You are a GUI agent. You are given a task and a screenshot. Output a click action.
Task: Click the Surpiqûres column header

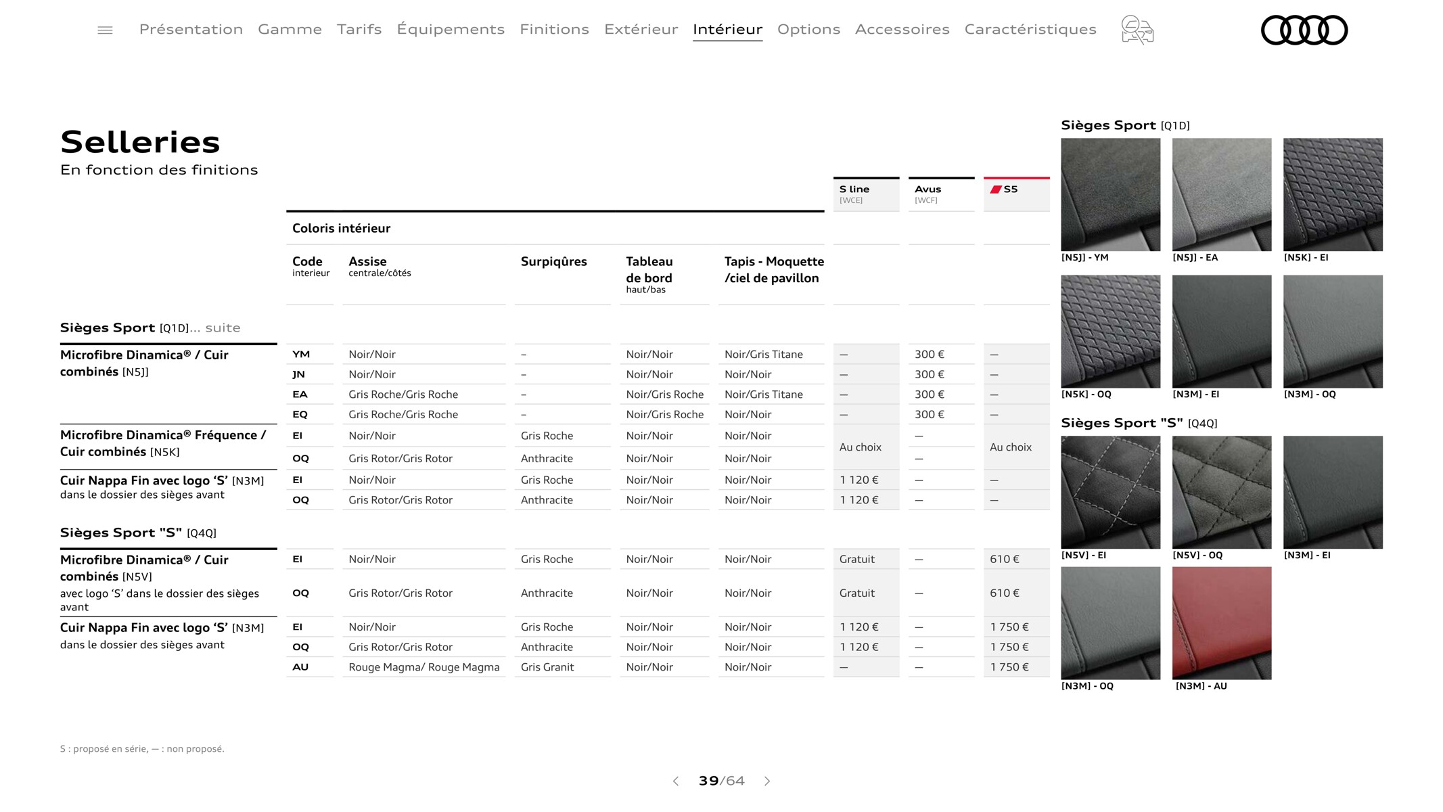point(554,262)
